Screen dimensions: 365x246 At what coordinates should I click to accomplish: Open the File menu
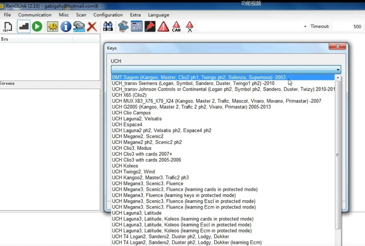point(7,15)
